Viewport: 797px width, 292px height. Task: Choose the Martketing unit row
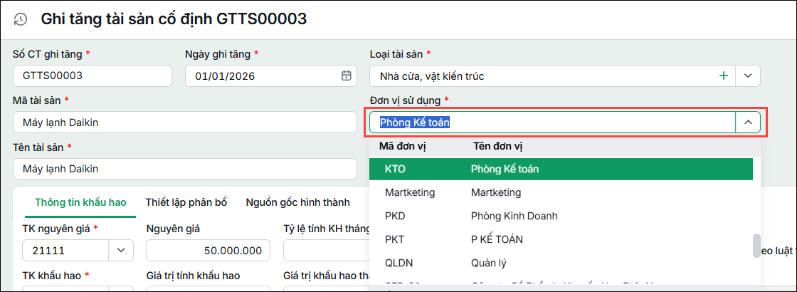pyautogui.click(x=561, y=192)
